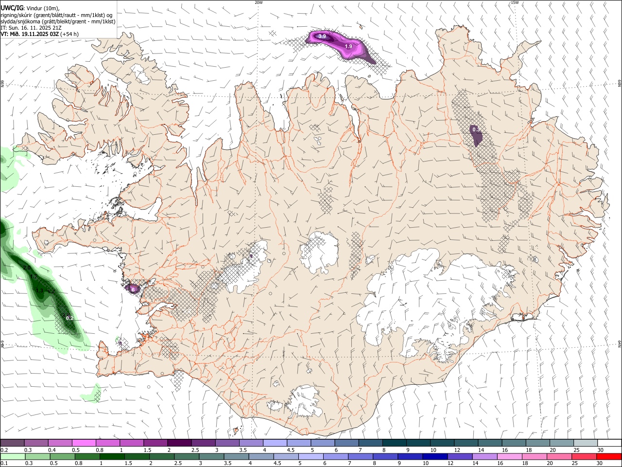Click the initial time 'IT: Sun. 16. 11. 2025 21Z'

tap(31, 28)
